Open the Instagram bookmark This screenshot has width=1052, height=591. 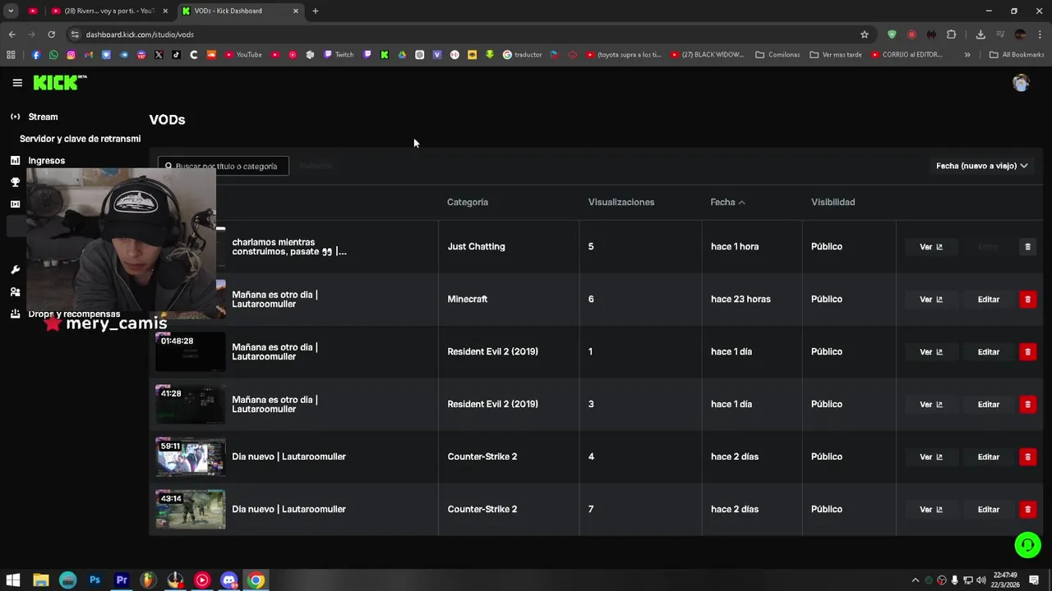tap(72, 55)
